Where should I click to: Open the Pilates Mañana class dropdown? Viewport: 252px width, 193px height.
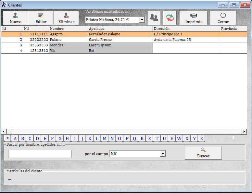point(142,20)
